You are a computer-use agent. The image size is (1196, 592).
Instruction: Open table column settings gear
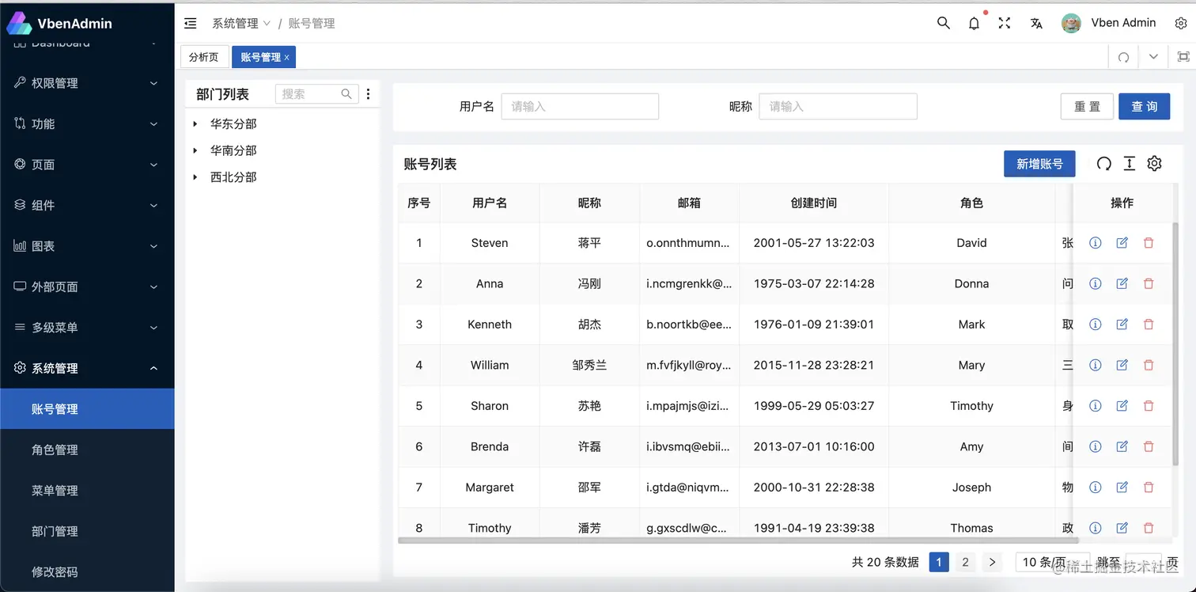tap(1155, 164)
